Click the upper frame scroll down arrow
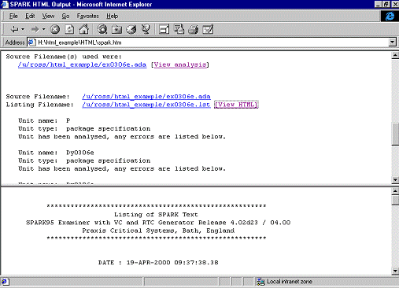The width and height of the screenshot is (399, 288). pyautogui.click(x=395, y=179)
